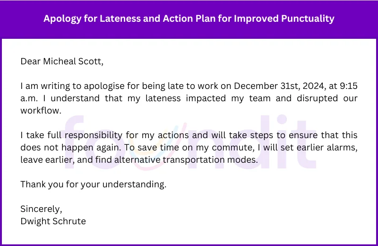
Task: Click the word "workflow." in the letter
Action: pyautogui.click(x=41, y=111)
